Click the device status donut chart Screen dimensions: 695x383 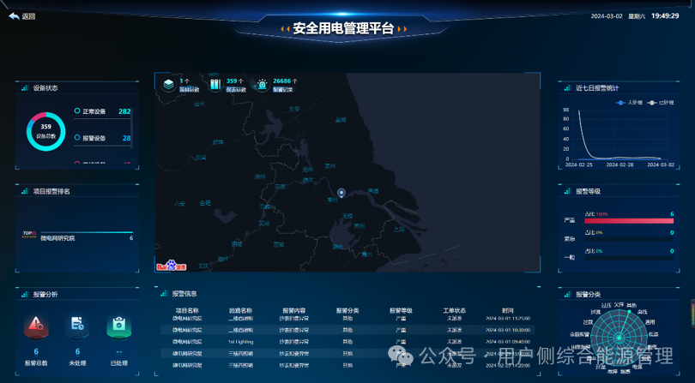coord(46,131)
